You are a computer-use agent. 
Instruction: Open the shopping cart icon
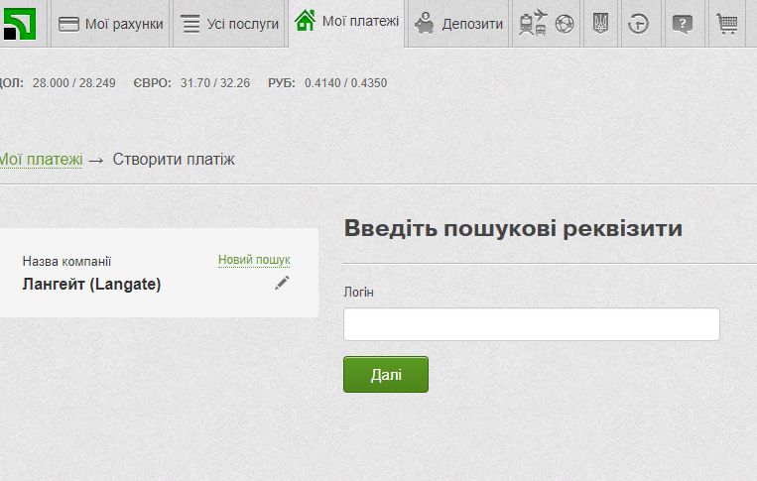727,25
